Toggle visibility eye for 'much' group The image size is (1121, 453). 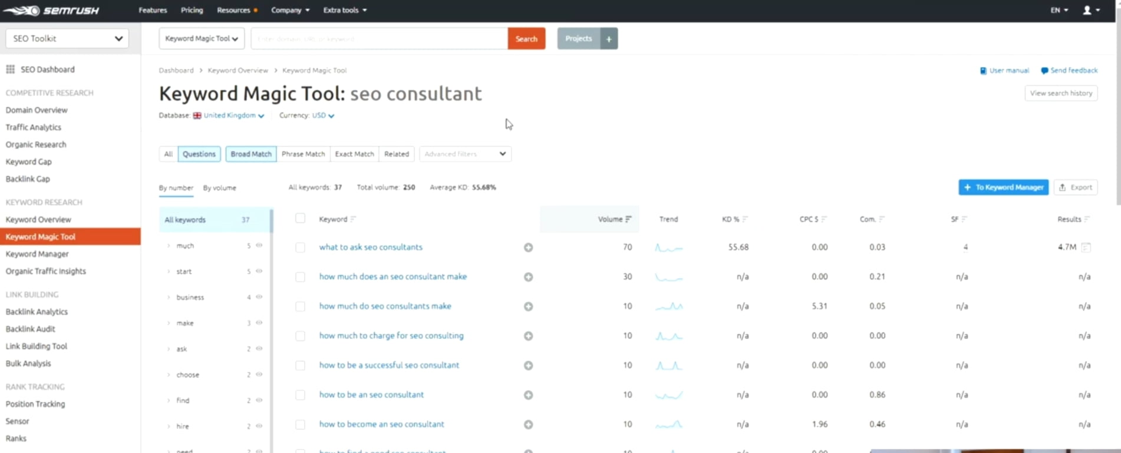click(259, 245)
